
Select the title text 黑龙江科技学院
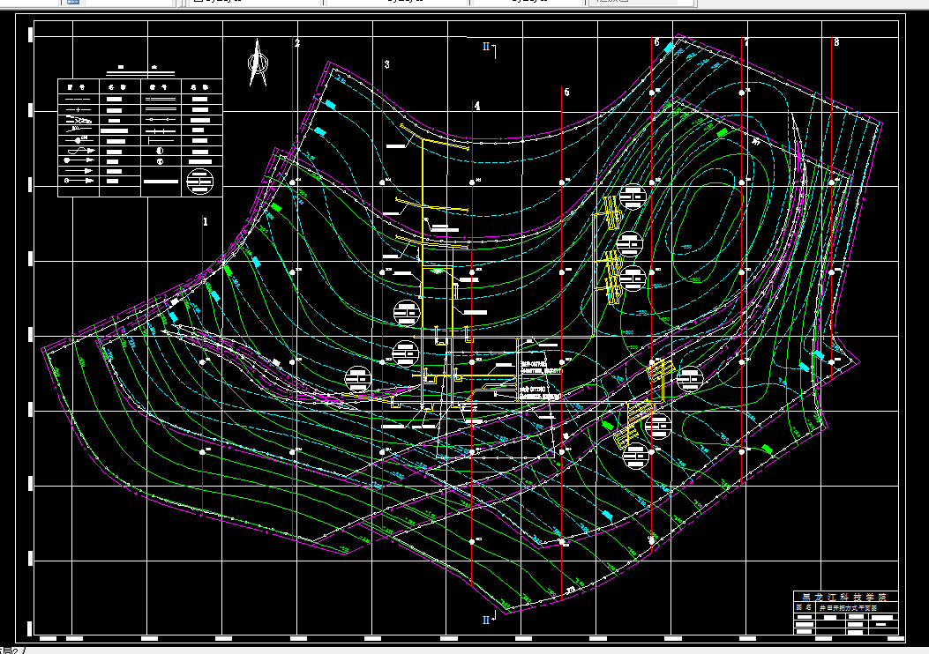coord(845,598)
